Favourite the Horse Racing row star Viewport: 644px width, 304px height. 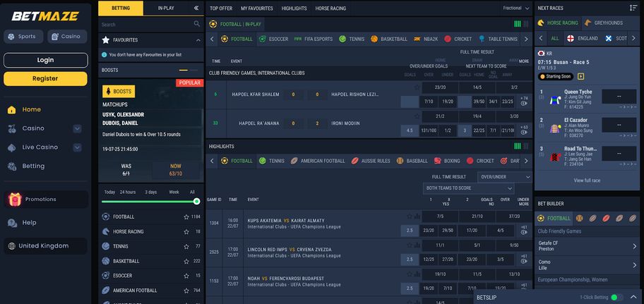[186, 232]
